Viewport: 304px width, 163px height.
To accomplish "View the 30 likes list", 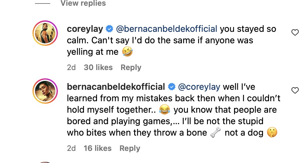I will click(98, 67).
